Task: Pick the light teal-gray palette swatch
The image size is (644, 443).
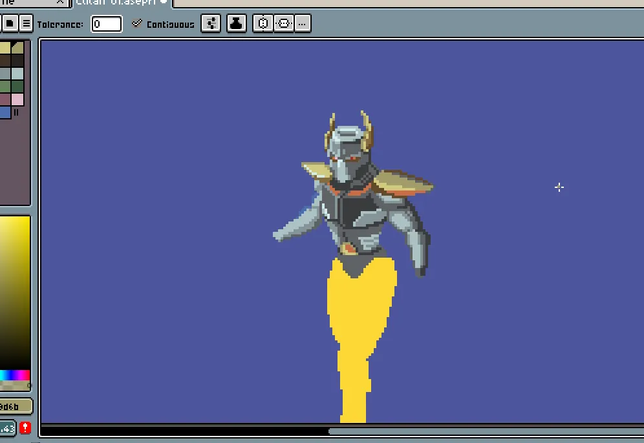Action: coord(17,74)
